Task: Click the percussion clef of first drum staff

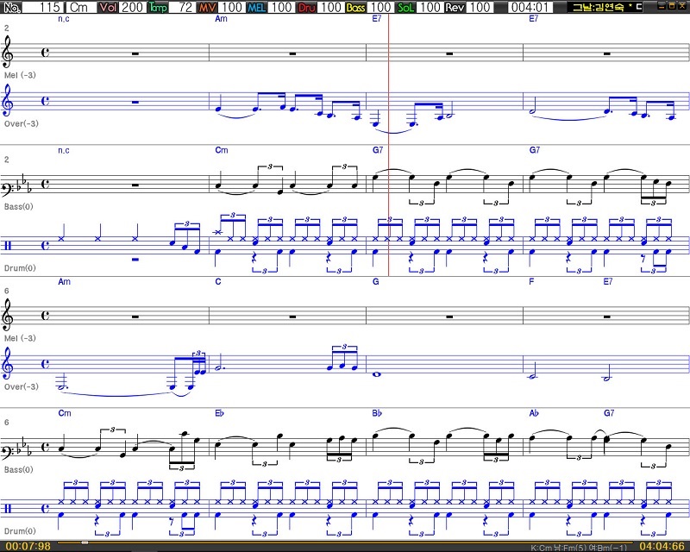Action: tap(8, 245)
